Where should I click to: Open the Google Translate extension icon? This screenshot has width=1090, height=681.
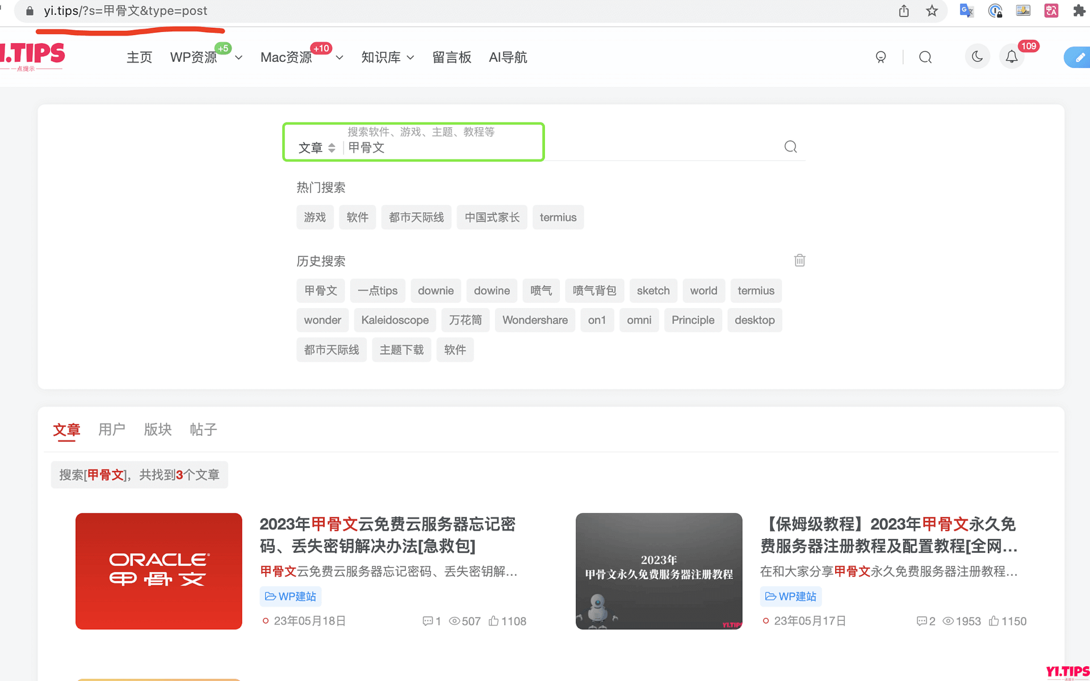966,10
